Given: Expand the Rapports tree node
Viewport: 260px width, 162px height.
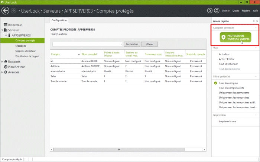Looking at the screenshot, I should [2, 62].
